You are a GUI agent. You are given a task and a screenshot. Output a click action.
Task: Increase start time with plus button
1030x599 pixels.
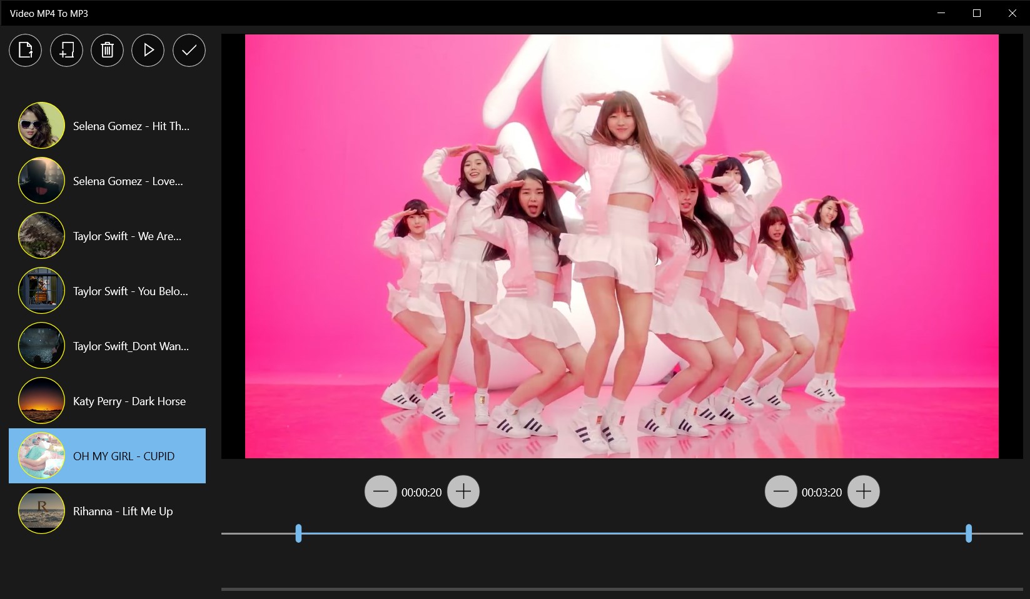pyautogui.click(x=463, y=491)
